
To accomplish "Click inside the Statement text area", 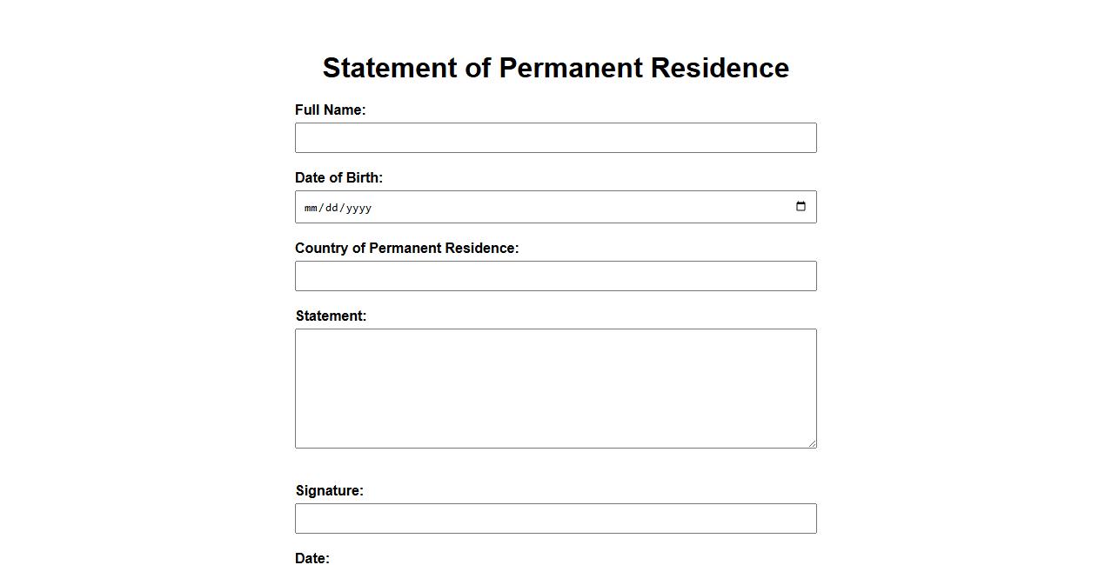I will pos(555,389).
